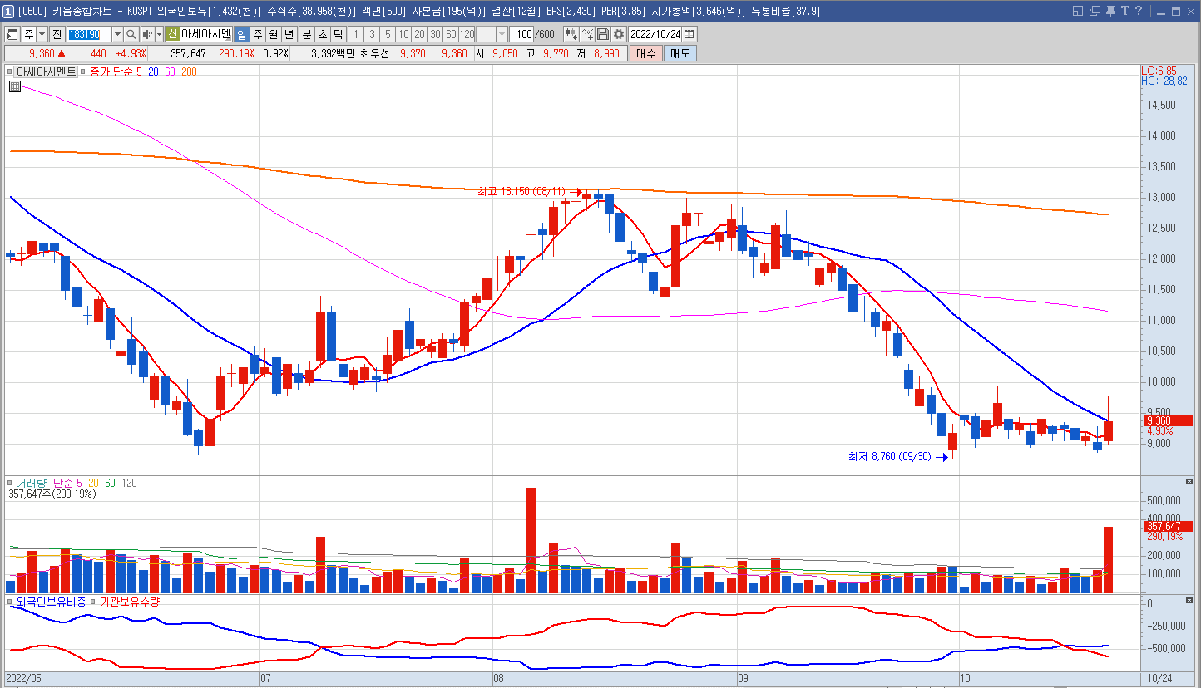The image size is (1201, 688).
Task: Open chart settings gear icon
Action: click(x=619, y=34)
